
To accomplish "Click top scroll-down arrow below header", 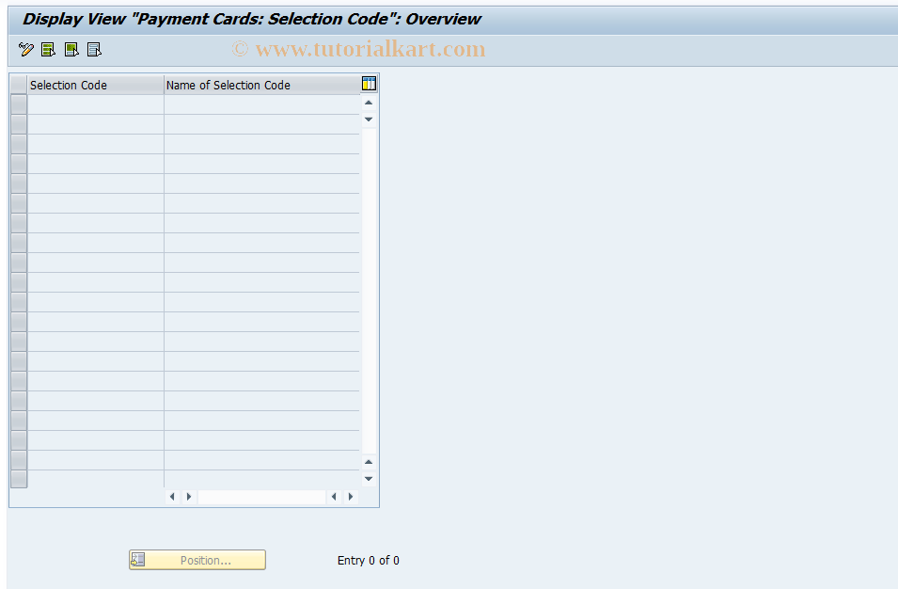I will pos(369,119).
